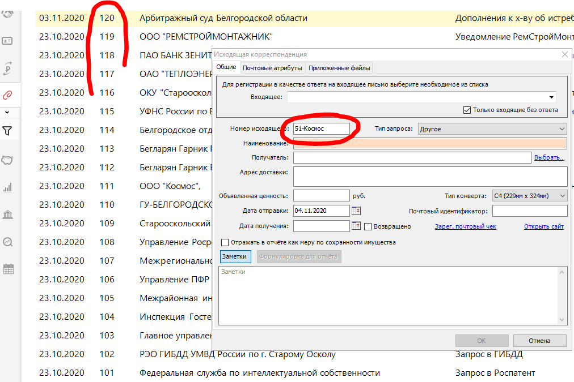Image resolution: width=574 pixels, height=382 pixels.
Task: Open calendar picker for Дата отправки
Action: pos(356,211)
